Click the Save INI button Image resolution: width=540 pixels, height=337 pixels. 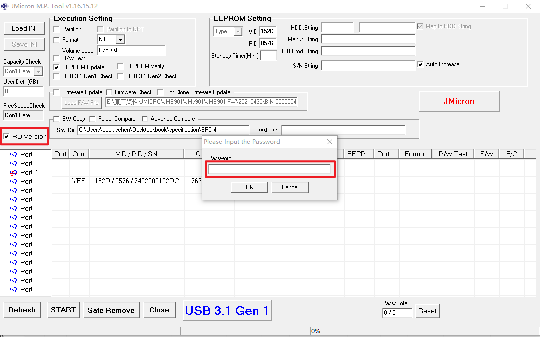click(x=24, y=45)
